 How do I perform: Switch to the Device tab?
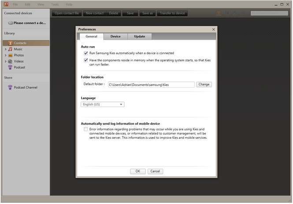pyautogui.click(x=115, y=37)
